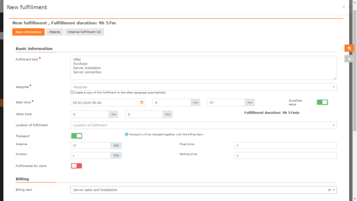Click the Start time hours field
Viewport: 357px width, 201px height.
tap(172, 103)
